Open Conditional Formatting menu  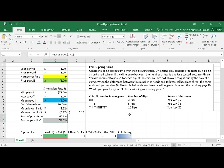[x=132, y=40]
